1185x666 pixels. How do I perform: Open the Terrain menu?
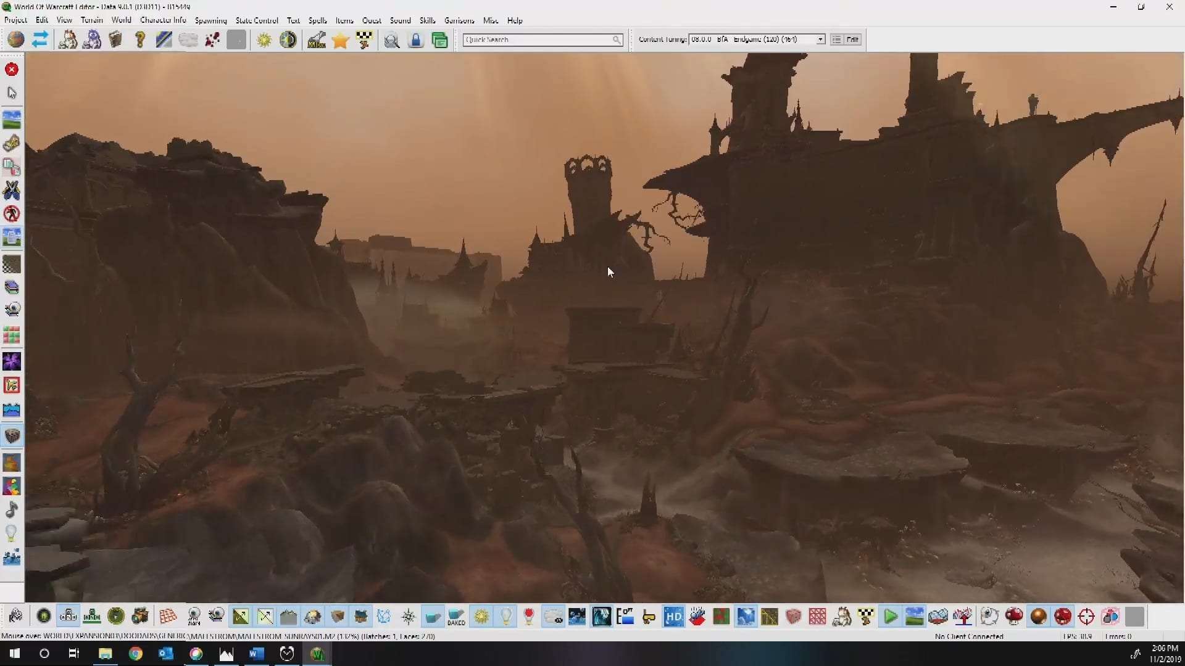[91, 20]
